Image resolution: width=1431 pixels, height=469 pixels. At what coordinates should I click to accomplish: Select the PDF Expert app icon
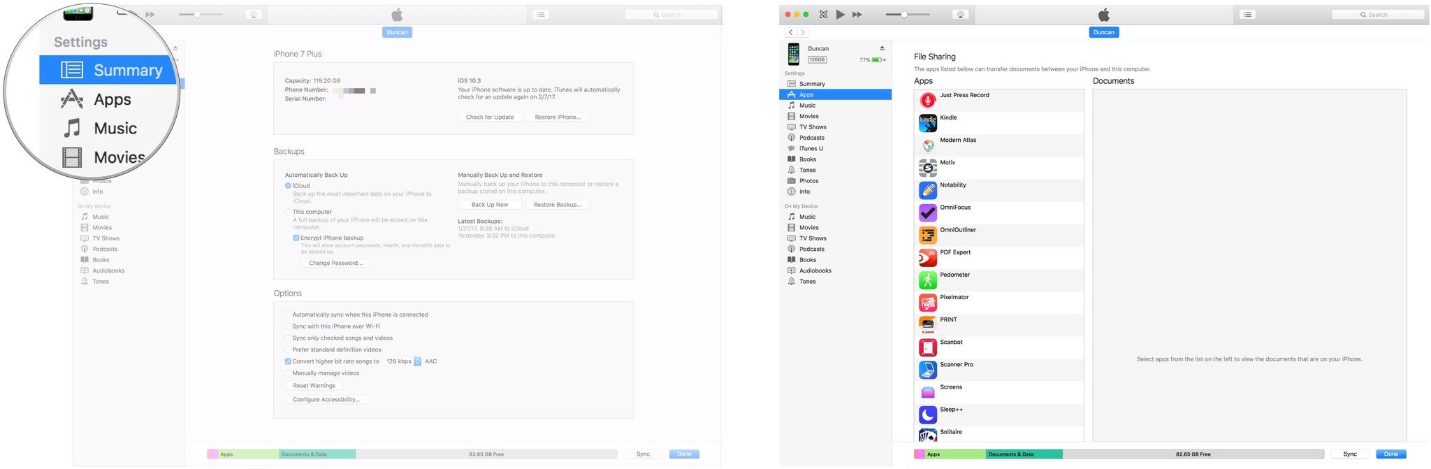[x=928, y=258]
